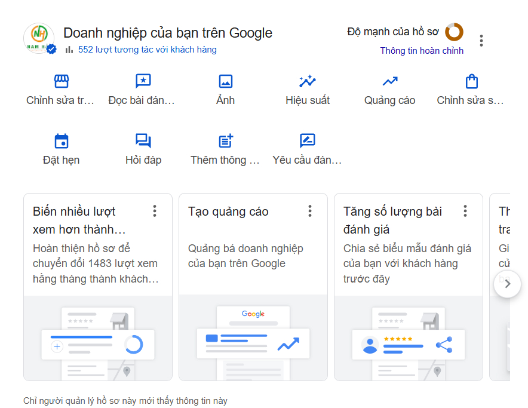The height and width of the screenshot is (408, 528).
Task: Click the Đọc bài đán… label
Action: click(142, 100)
